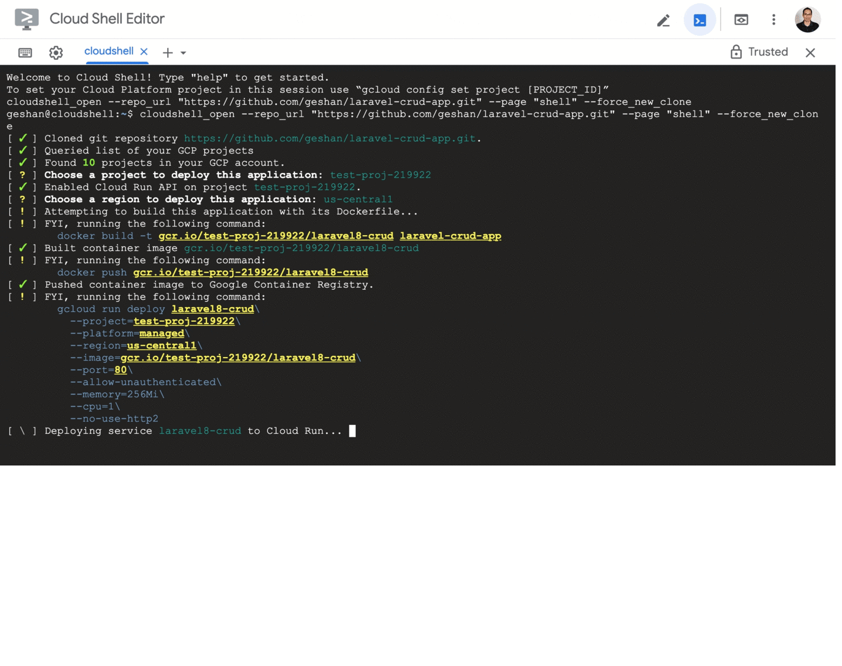
Task: Open Web Preview from the toolbar
Action: coord(741,19)
